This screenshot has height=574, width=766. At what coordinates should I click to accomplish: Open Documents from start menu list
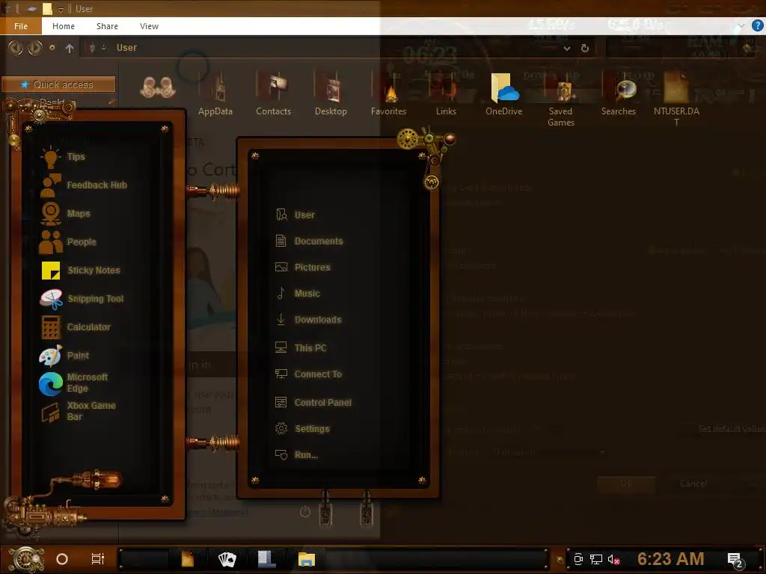pos(309,241)
